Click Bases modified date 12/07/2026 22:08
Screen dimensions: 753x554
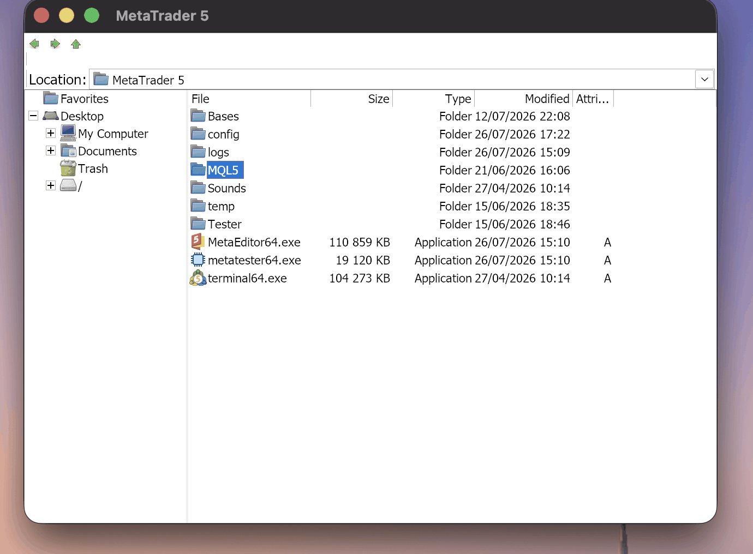point(522,116)
